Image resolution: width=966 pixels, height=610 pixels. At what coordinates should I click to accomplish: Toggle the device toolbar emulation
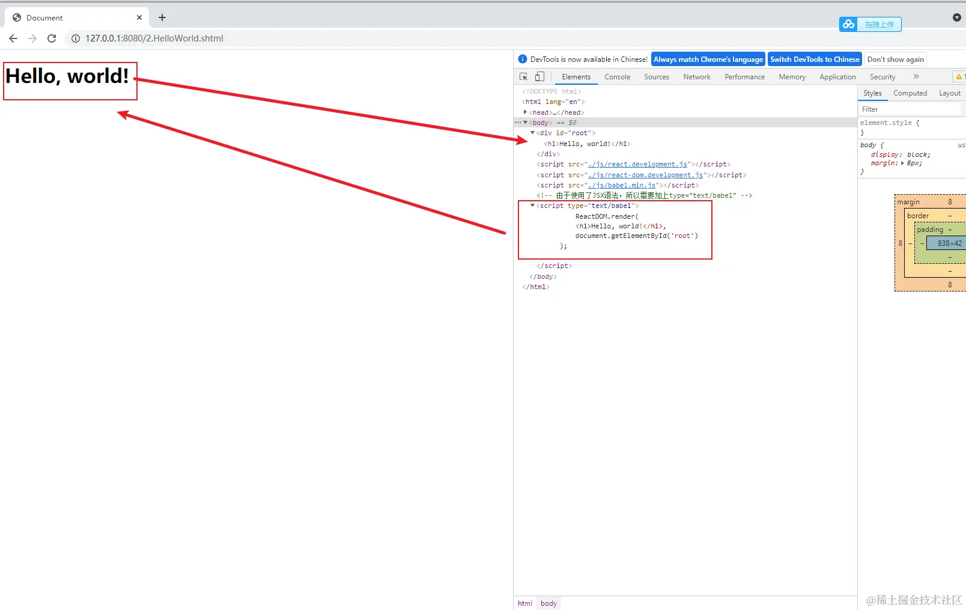point(539,77)
